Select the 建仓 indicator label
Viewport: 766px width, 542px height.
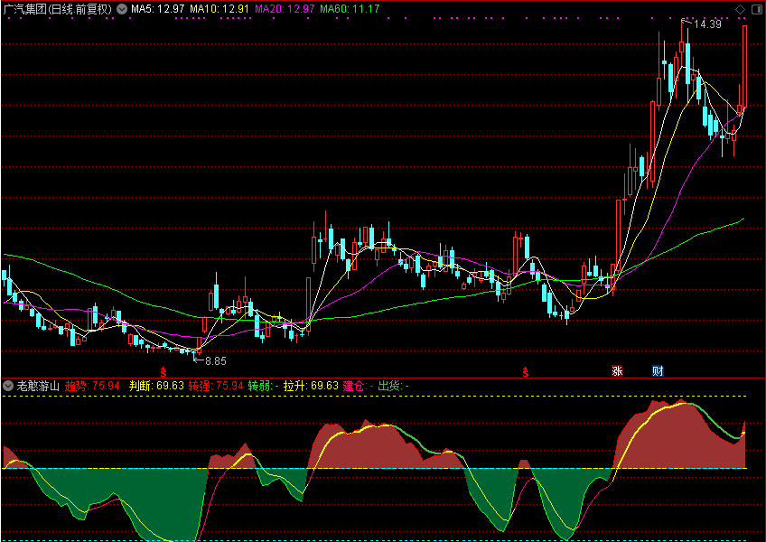point(358,386)
